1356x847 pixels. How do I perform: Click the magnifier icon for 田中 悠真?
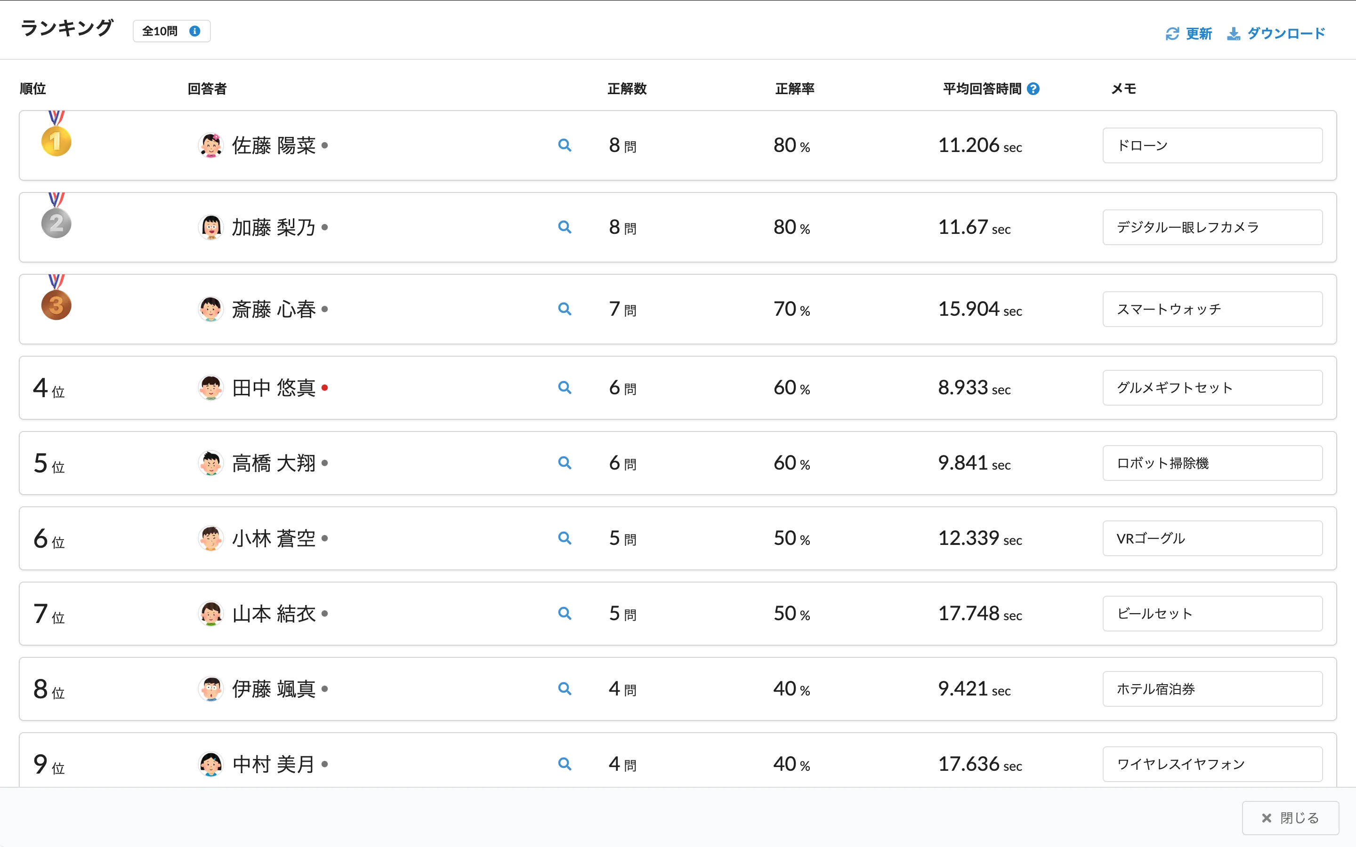pos(565,387)
